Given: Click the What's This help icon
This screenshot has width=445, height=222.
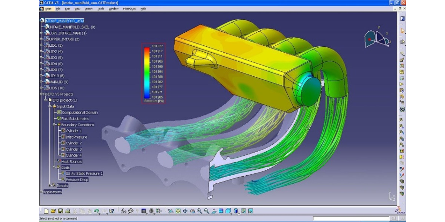Looking at the screenshot, I should coord(112,211).
